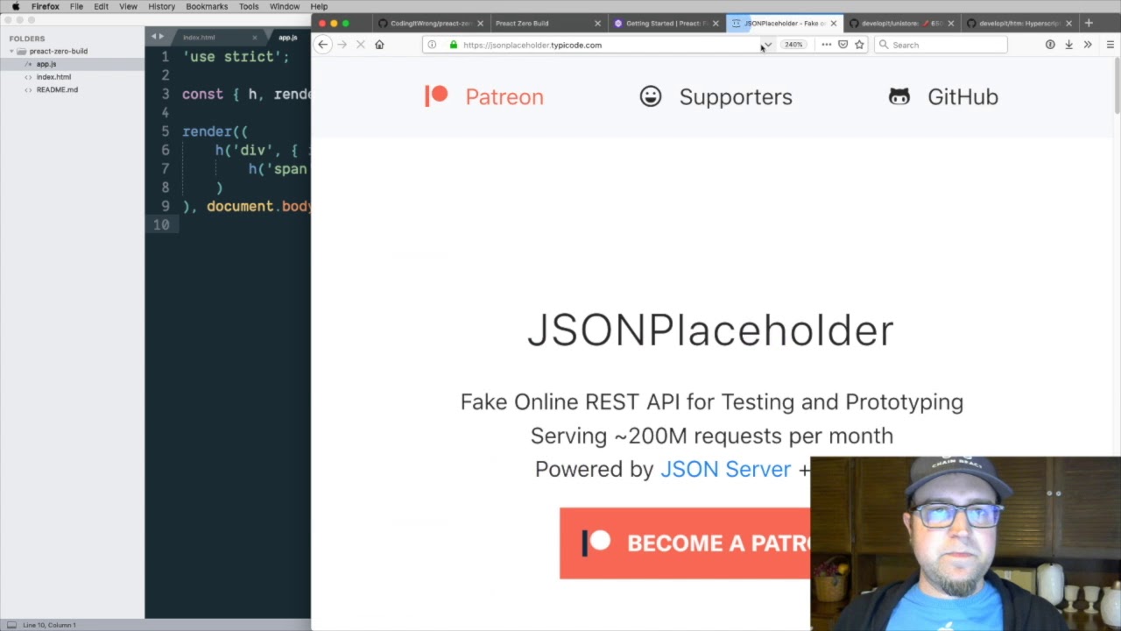This screenshot has width=1121, height=631.
Task: Open the Help menu
Action: point(319,6)
